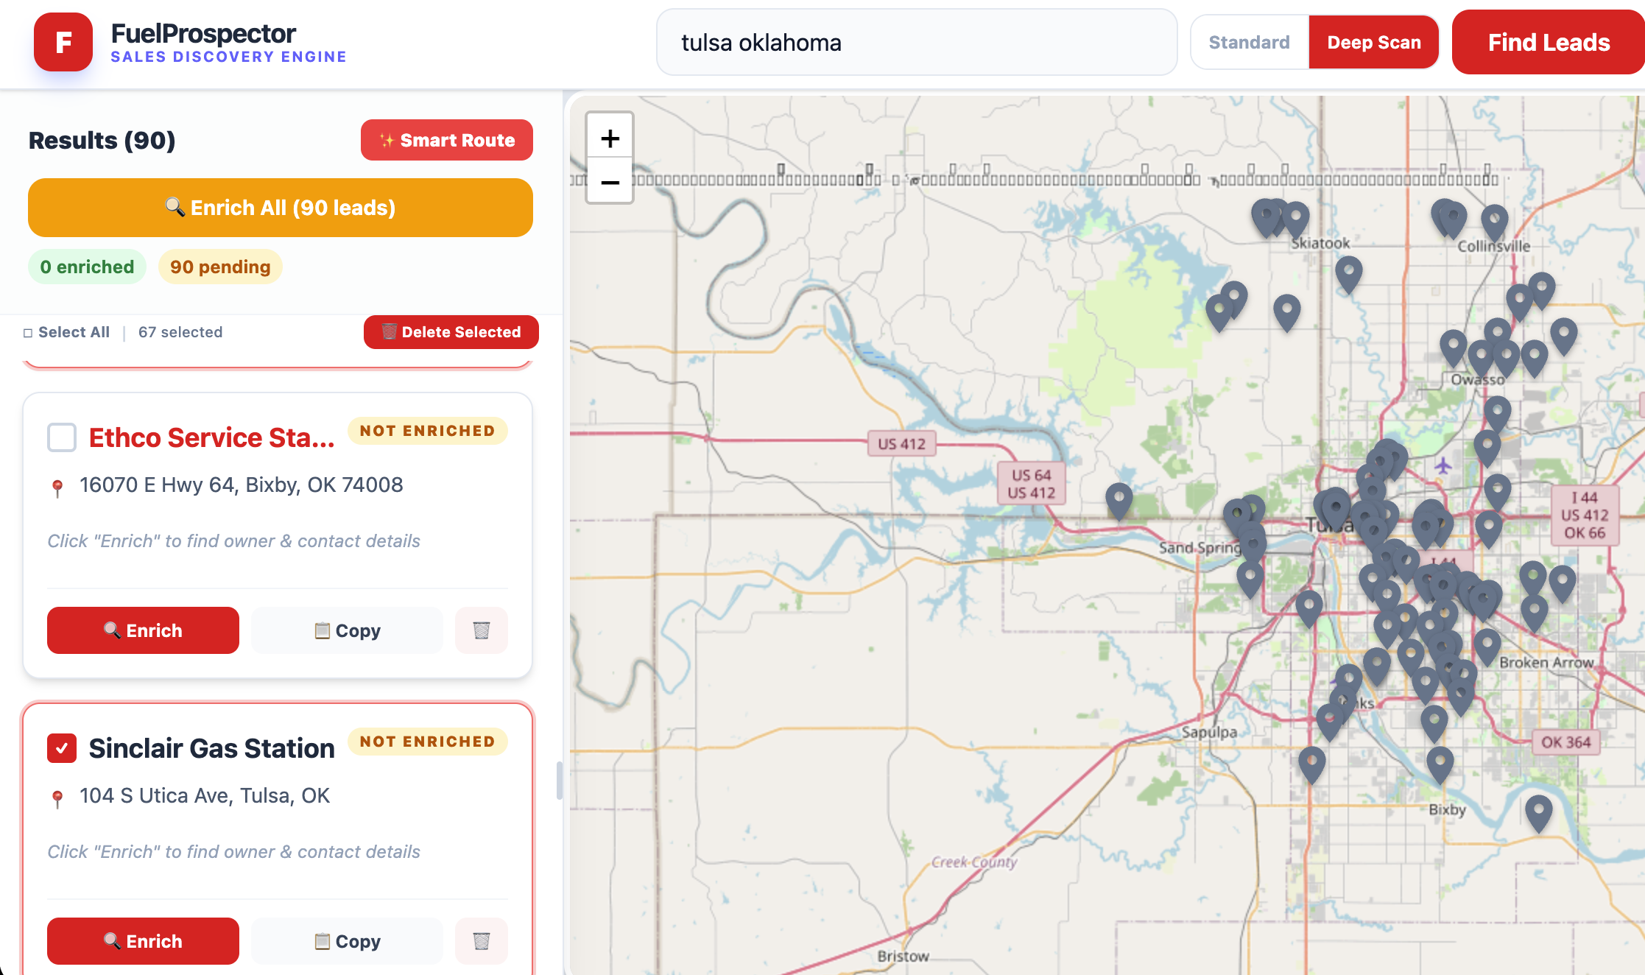
Task: Focus the search field containing tulsa oklahoma
Action: click(917, 42)
